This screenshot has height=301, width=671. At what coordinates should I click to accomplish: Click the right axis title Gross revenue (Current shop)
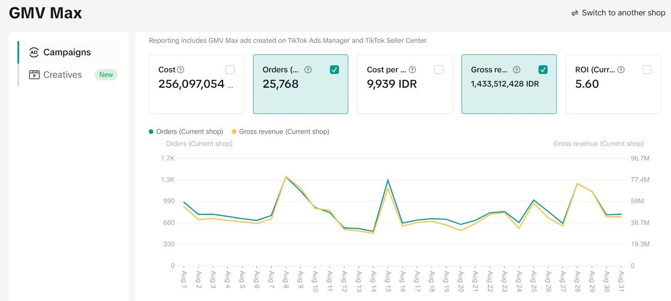pos(599,144)
